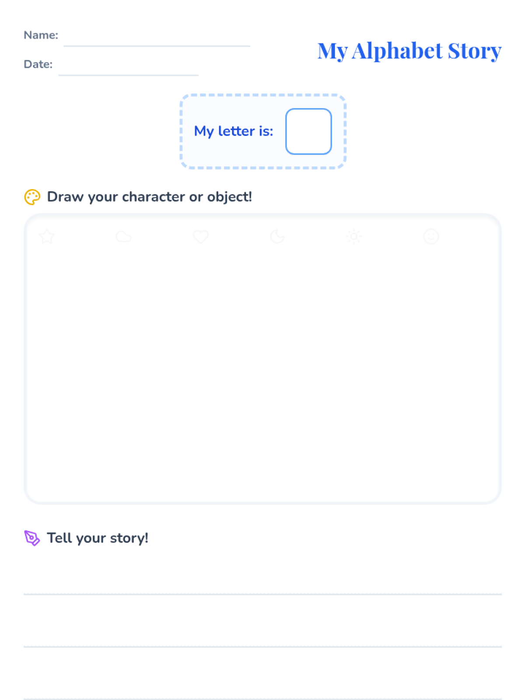
Task: Click the purple pen nib icon
Action: click(32, 538)
